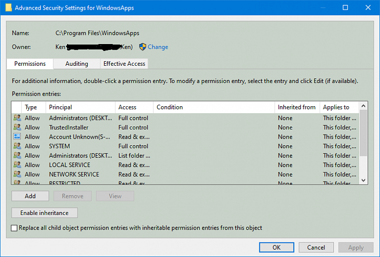The width and height of the screenshot is (380, 257).
Task: Click the user group icon beside the first Administrators entry
Action: [x=17, y=118]
